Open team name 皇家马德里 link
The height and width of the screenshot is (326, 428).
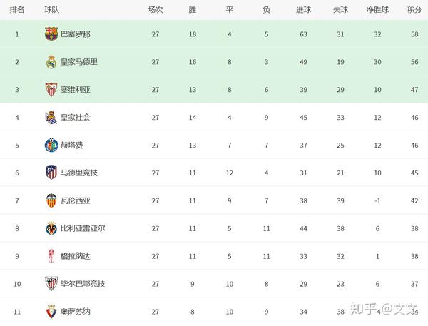click(x=79, y=62)
